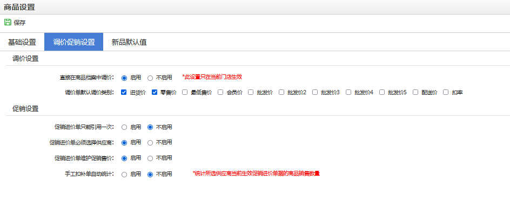
Task: Click red note 此设置只在当前门店生效
Action: 212,77
